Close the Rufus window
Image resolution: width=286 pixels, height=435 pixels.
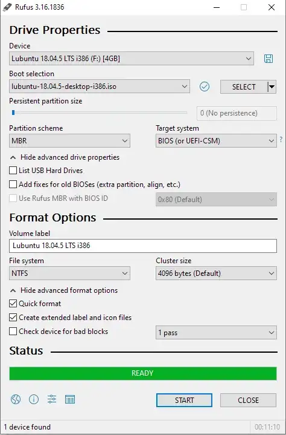click(x=272, y=7)
